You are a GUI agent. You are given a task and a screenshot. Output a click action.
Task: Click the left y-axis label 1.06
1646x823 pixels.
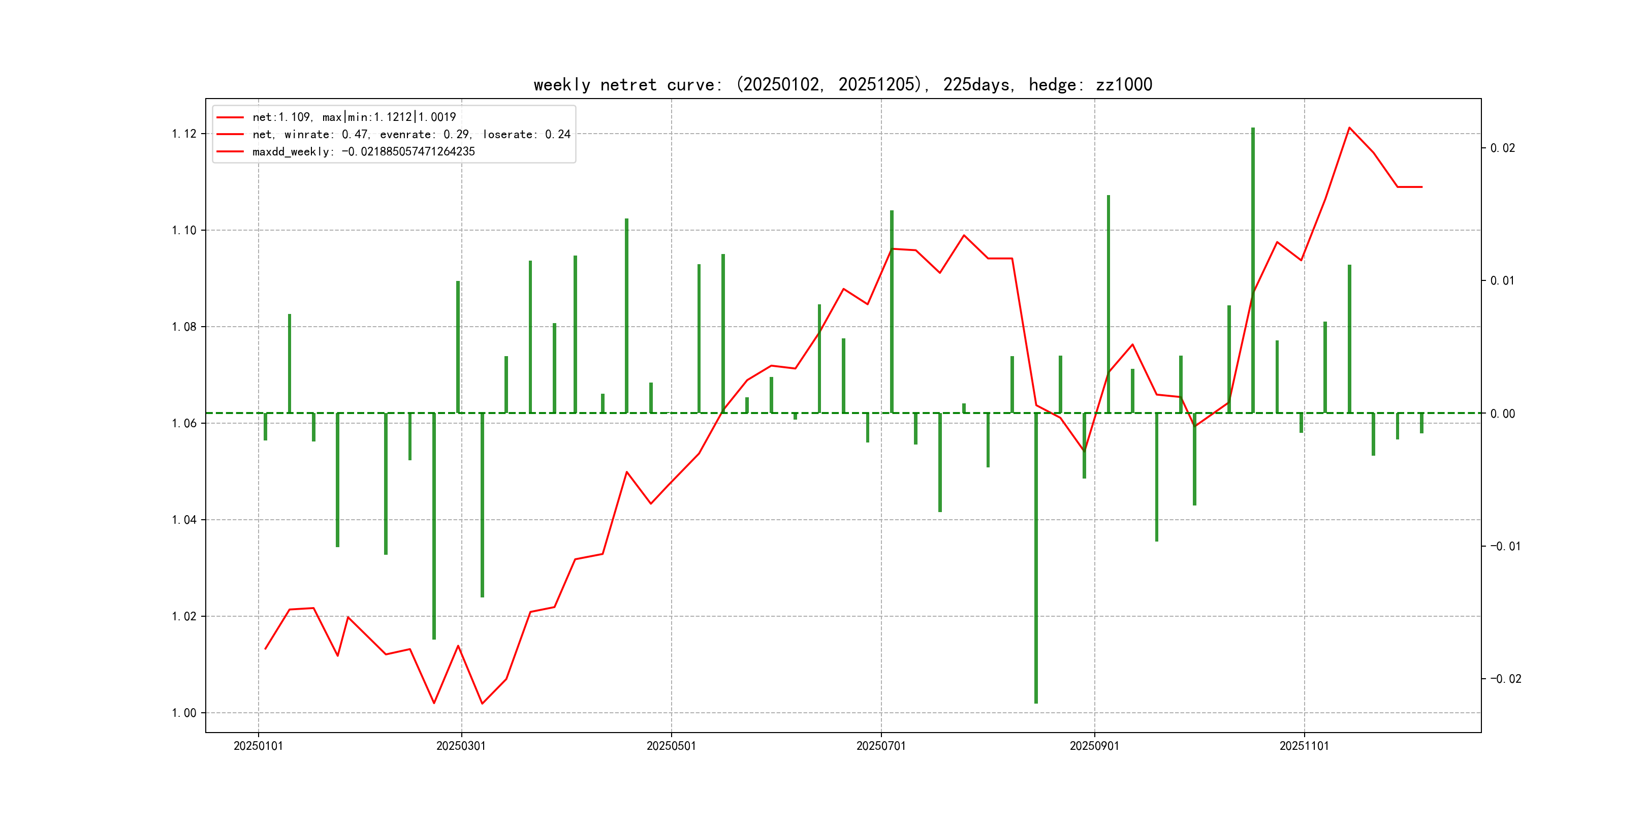[x=184, y=423]
